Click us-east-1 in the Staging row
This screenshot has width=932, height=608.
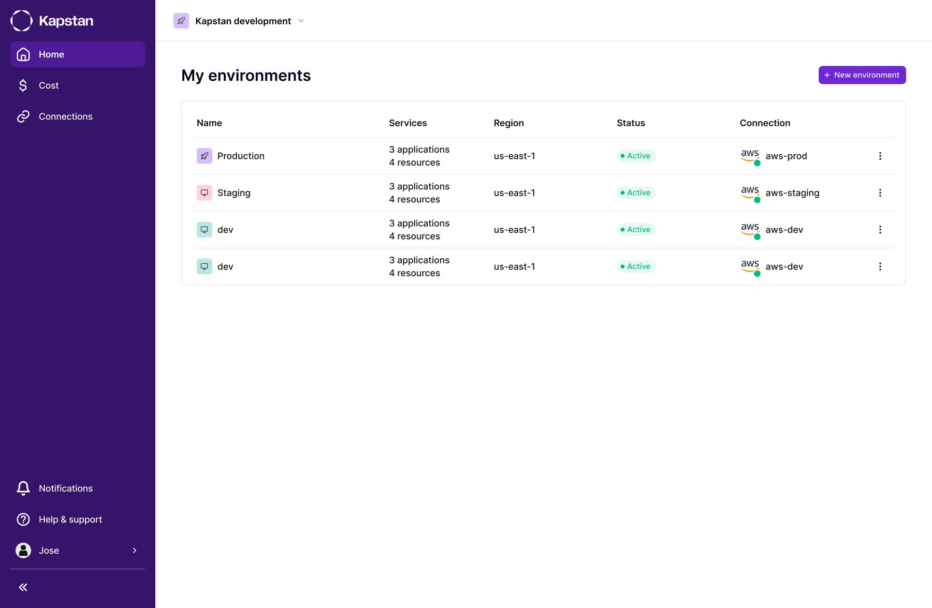pyautogui.click(x=514, y=192)
